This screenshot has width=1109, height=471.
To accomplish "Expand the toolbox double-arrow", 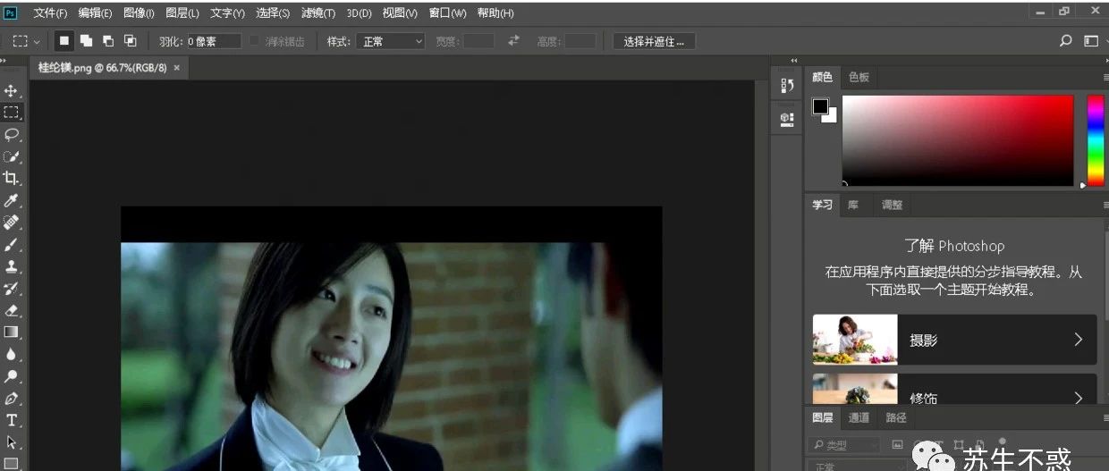I will 4,61.
